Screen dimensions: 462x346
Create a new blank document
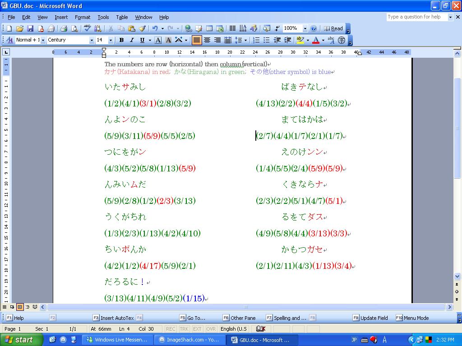[9, 28]
